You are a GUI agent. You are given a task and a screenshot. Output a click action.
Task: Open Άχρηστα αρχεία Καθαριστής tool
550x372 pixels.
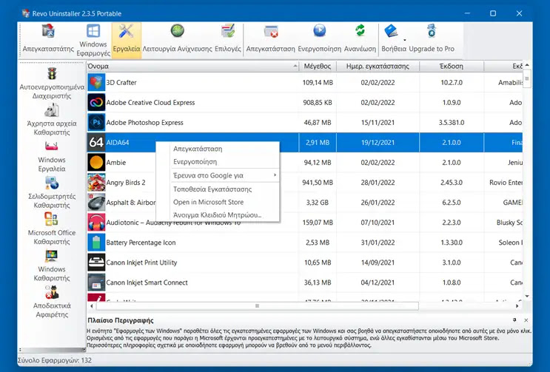(52, 120)
